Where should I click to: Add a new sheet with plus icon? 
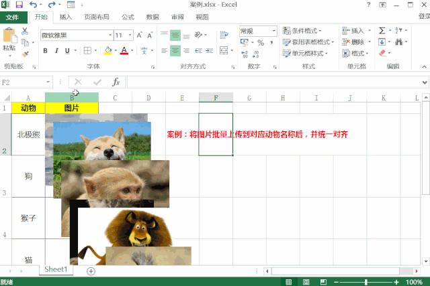pyautogui.click(x=91, y=271)
